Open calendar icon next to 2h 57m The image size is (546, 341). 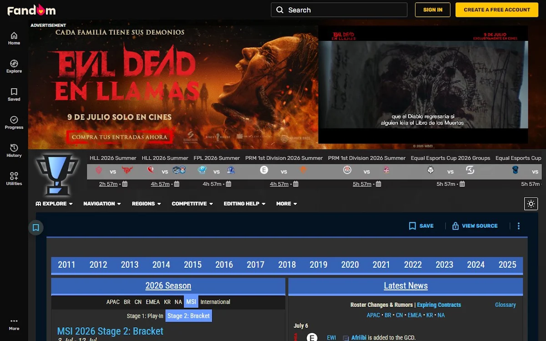(x=125, y=184)
